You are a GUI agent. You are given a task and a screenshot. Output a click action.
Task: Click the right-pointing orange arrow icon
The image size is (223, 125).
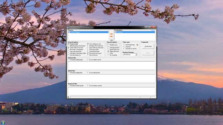[x=111, y=37]
